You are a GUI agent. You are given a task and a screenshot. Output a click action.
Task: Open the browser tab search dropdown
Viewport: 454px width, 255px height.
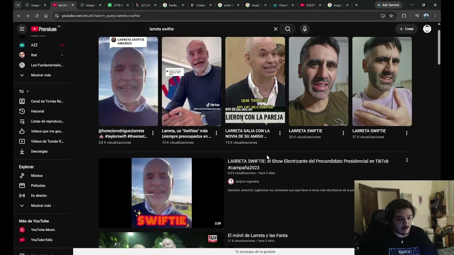(x=18, y=5)
